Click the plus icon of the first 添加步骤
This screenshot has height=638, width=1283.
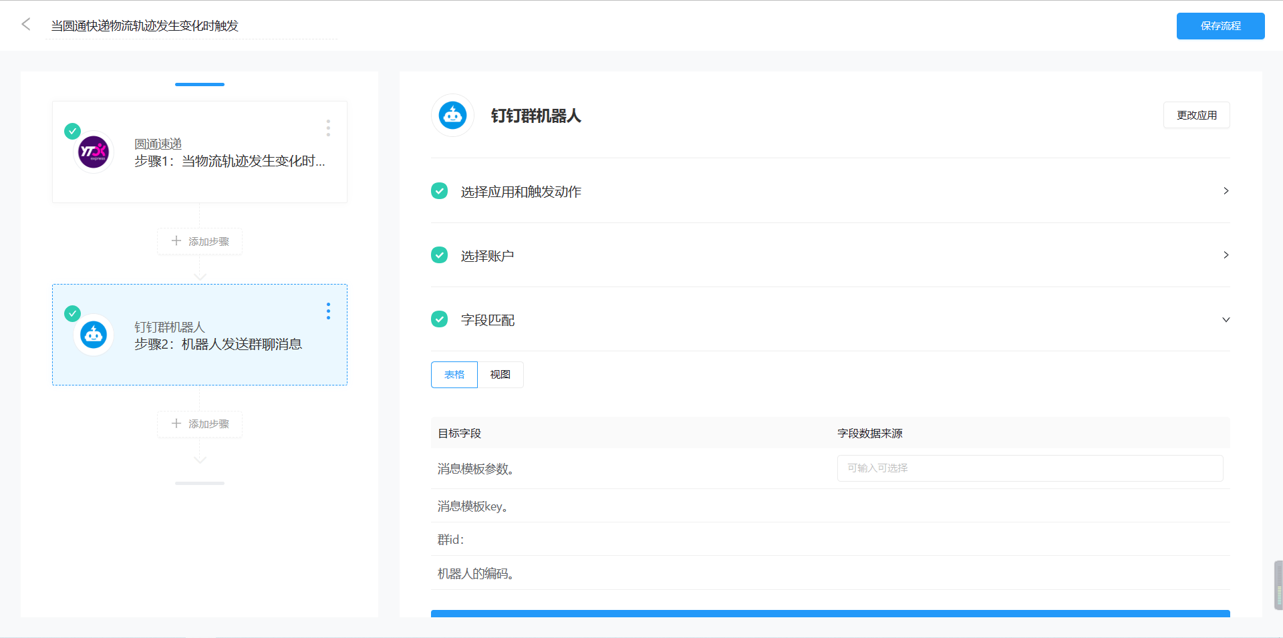coord(176,241)
